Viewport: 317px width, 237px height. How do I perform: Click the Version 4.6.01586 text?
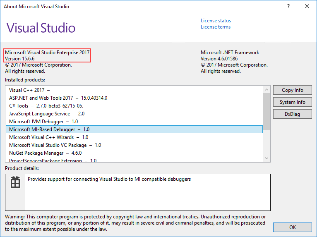click(219, 59)
